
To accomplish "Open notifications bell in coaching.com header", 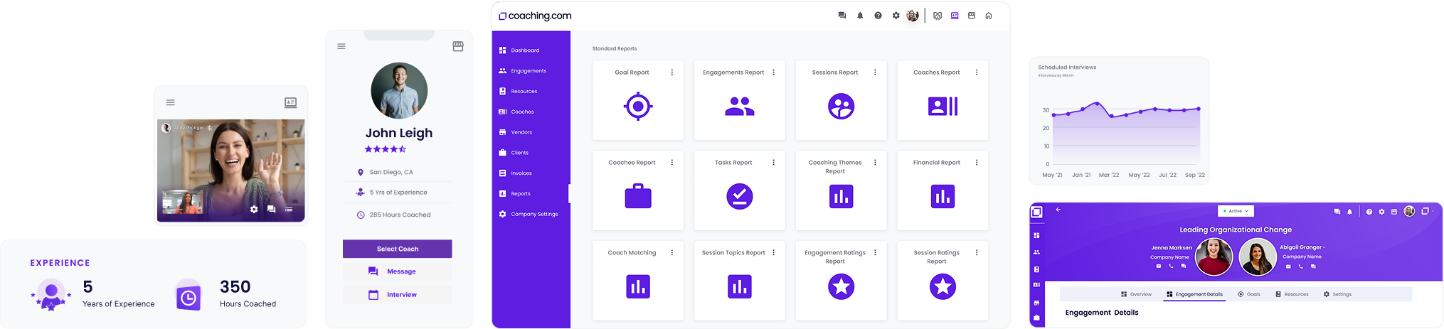I will [x=860, y=16].
